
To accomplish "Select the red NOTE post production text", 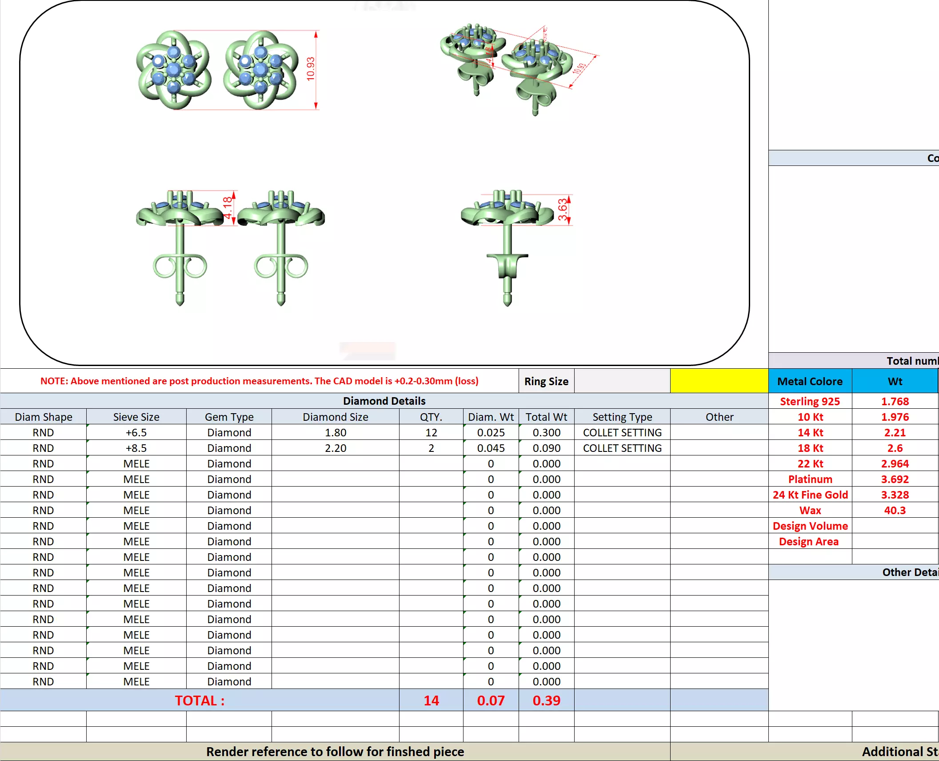I will click(x=260, y=381).
